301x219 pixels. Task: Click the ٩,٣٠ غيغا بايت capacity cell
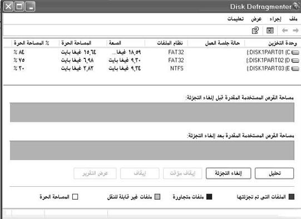125,61
